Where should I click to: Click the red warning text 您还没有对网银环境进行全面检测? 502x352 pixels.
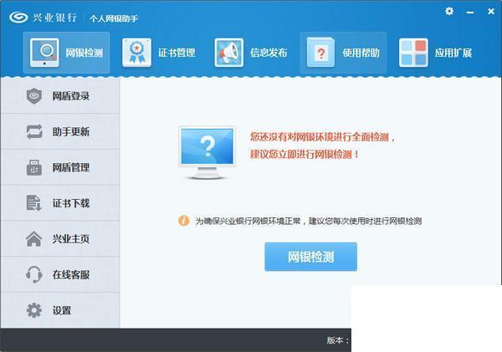[x=322, y=137]
